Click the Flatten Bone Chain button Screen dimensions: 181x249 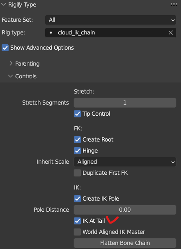click(x=125, y=243)
